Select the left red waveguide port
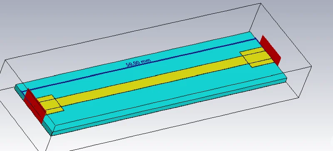The height and width of the screenshot is (151, 333). point(35,105)
